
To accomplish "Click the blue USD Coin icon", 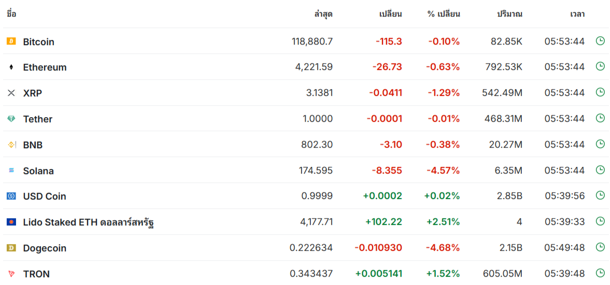I will coord(11,196).
